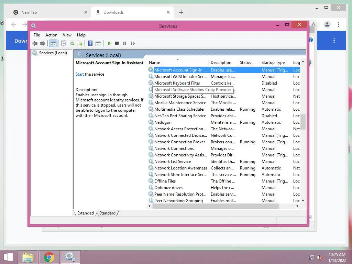Click the Back arrow in Services toolbar
This screenshot has width=352, height=264.
tap(35, 43)
